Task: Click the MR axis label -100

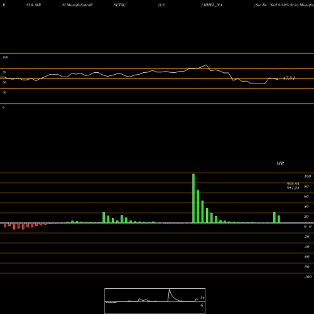Action: tap(308, 277)
